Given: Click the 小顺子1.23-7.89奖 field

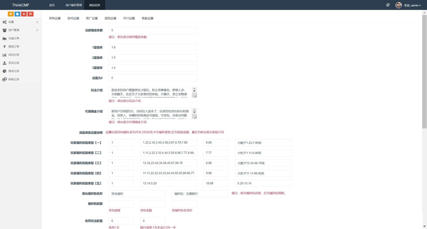Looking at the screenshot, I should pyautogui.click(x=263, y=143).
